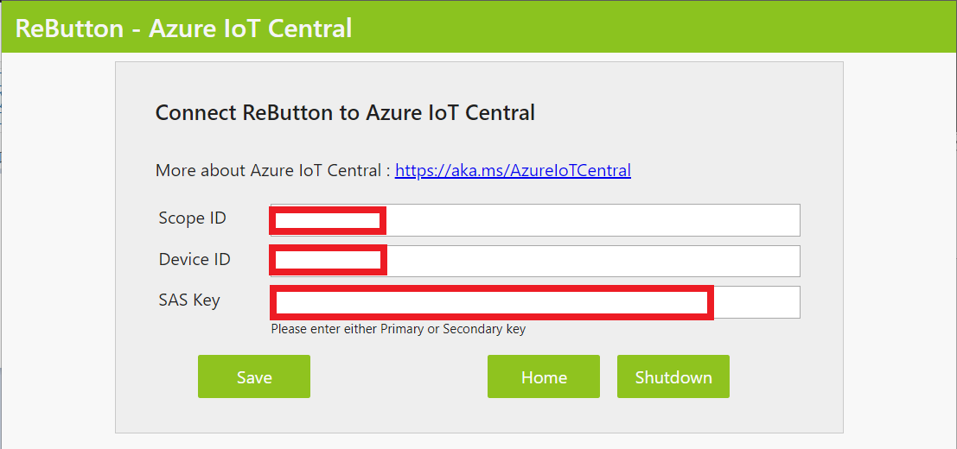Click into the Device ID text box
This screenshot has height=449, width=957.
pyautogui.click(x=534, y=261)
